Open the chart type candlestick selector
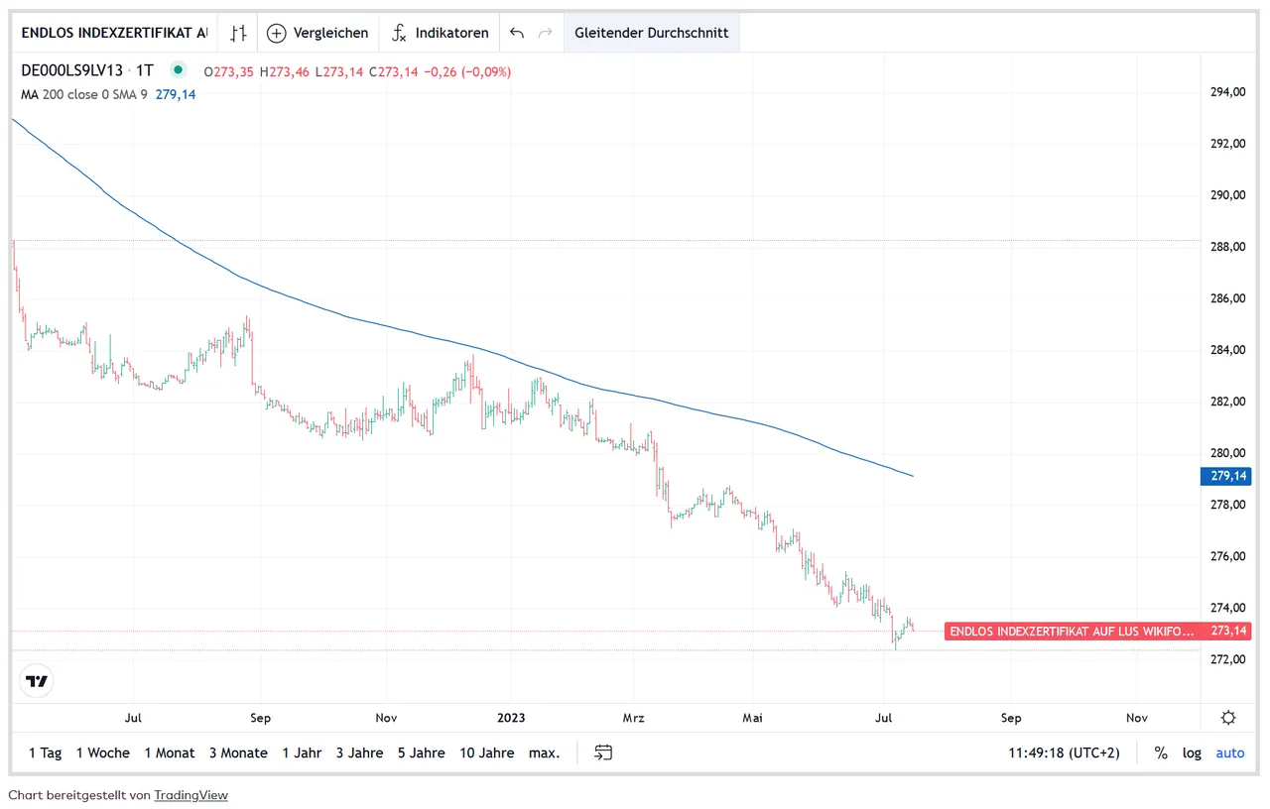This screenshot has height=809, width=1270. coord(237,33)
